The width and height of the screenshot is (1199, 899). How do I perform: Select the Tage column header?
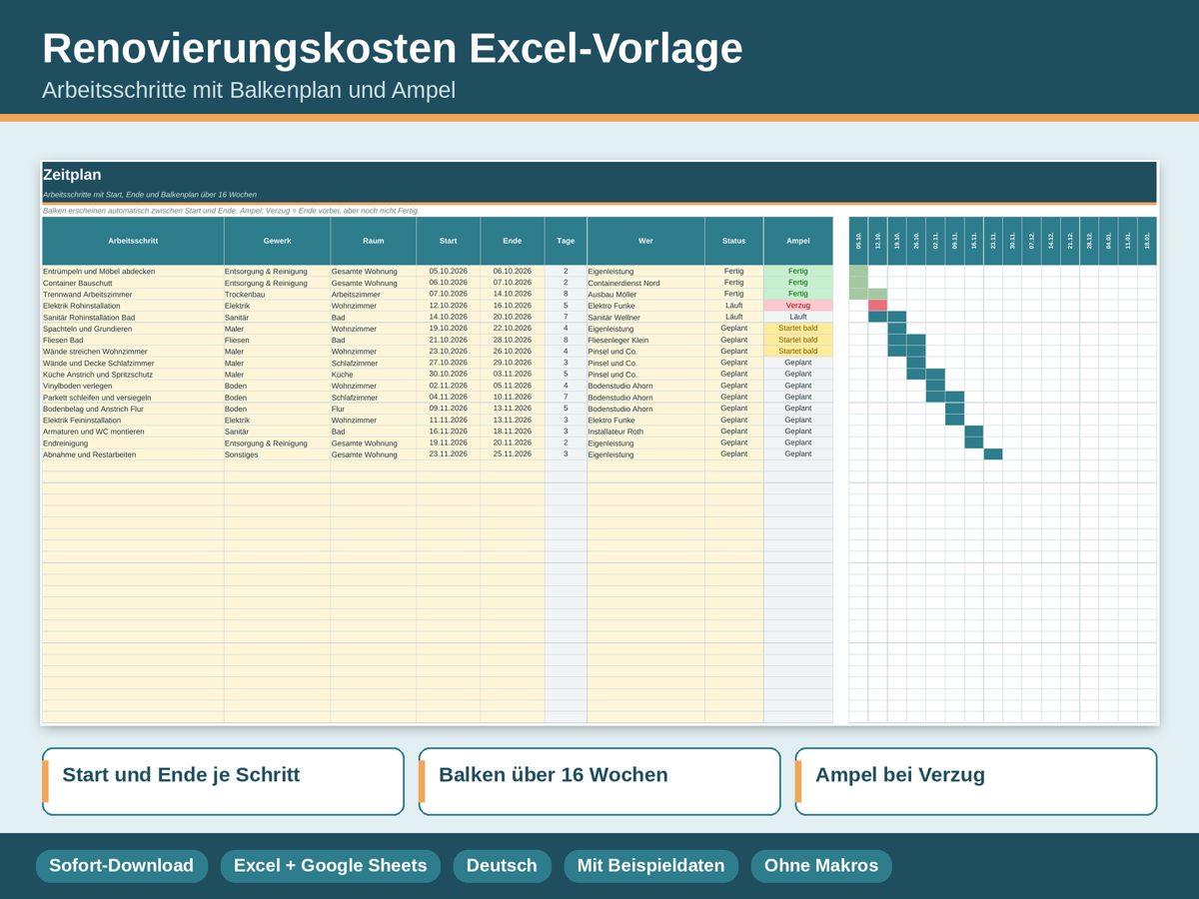coord(566,241)
